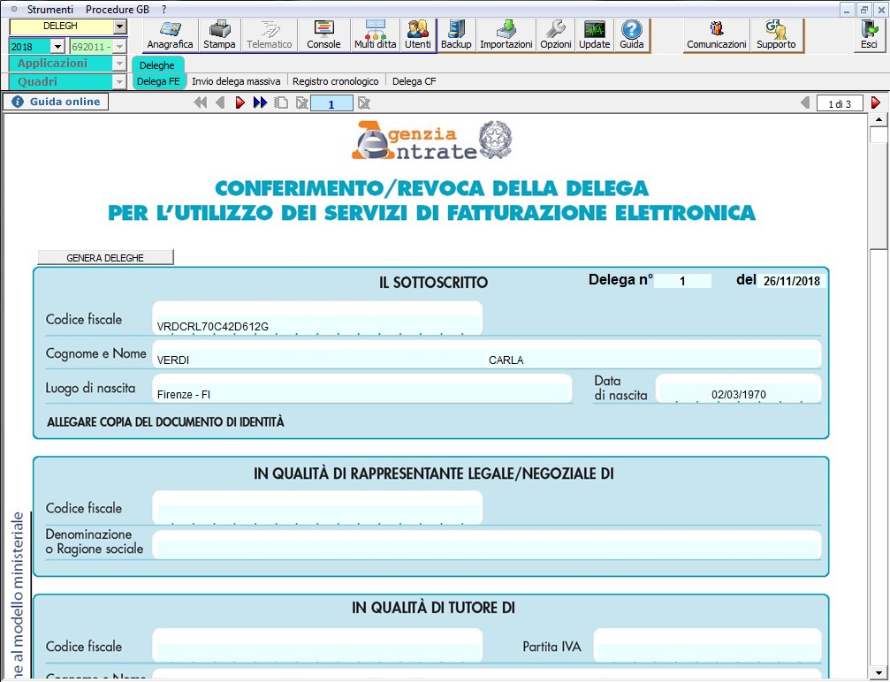Viewport: 890px width, 682px height.
Task: Go to next record red arrow
Action: [x=240, y=102]
